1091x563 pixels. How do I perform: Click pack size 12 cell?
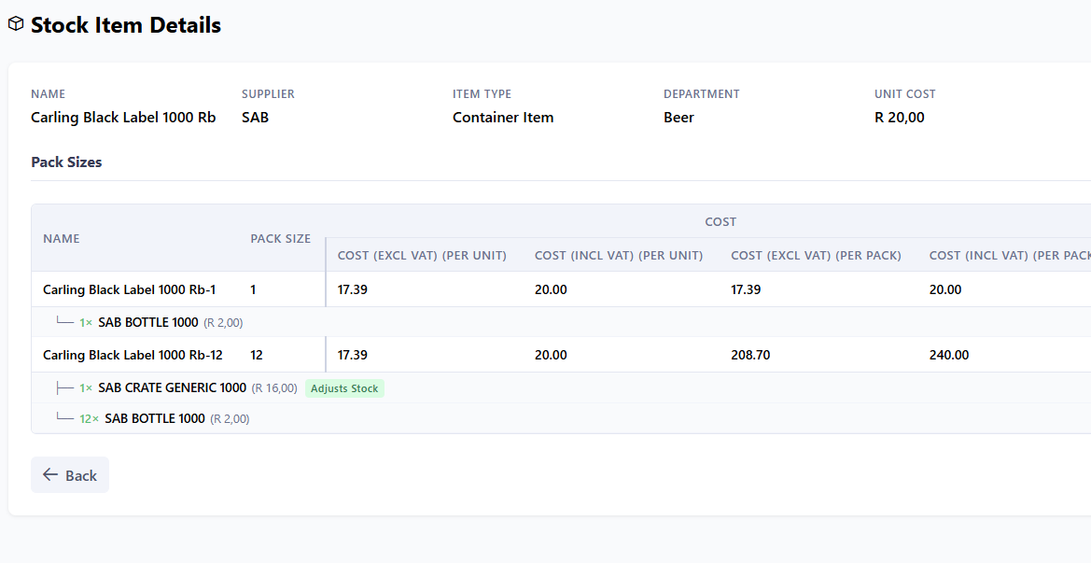[257, 355]
